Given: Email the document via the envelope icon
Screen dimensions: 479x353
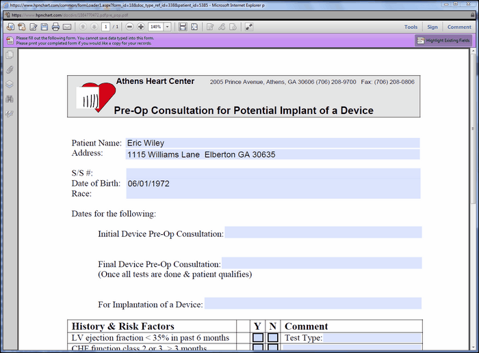Looking at the screenshot, I should 67,27.
